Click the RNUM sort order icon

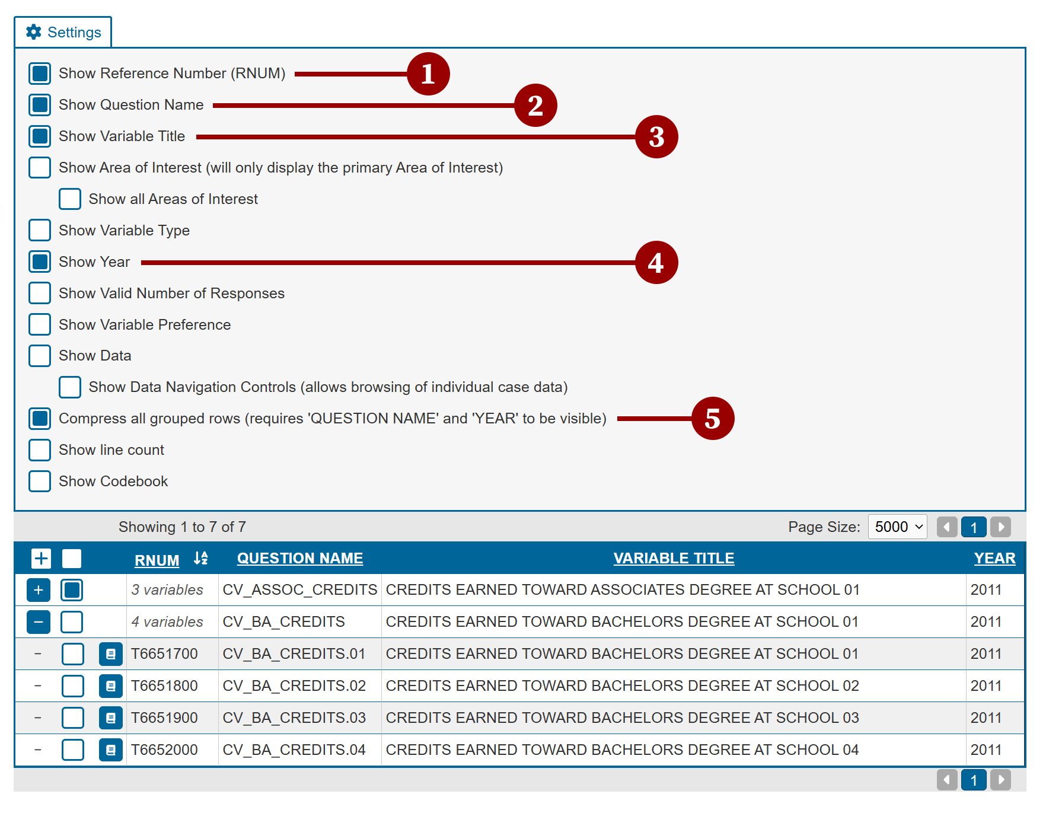(x=200, y=559)
